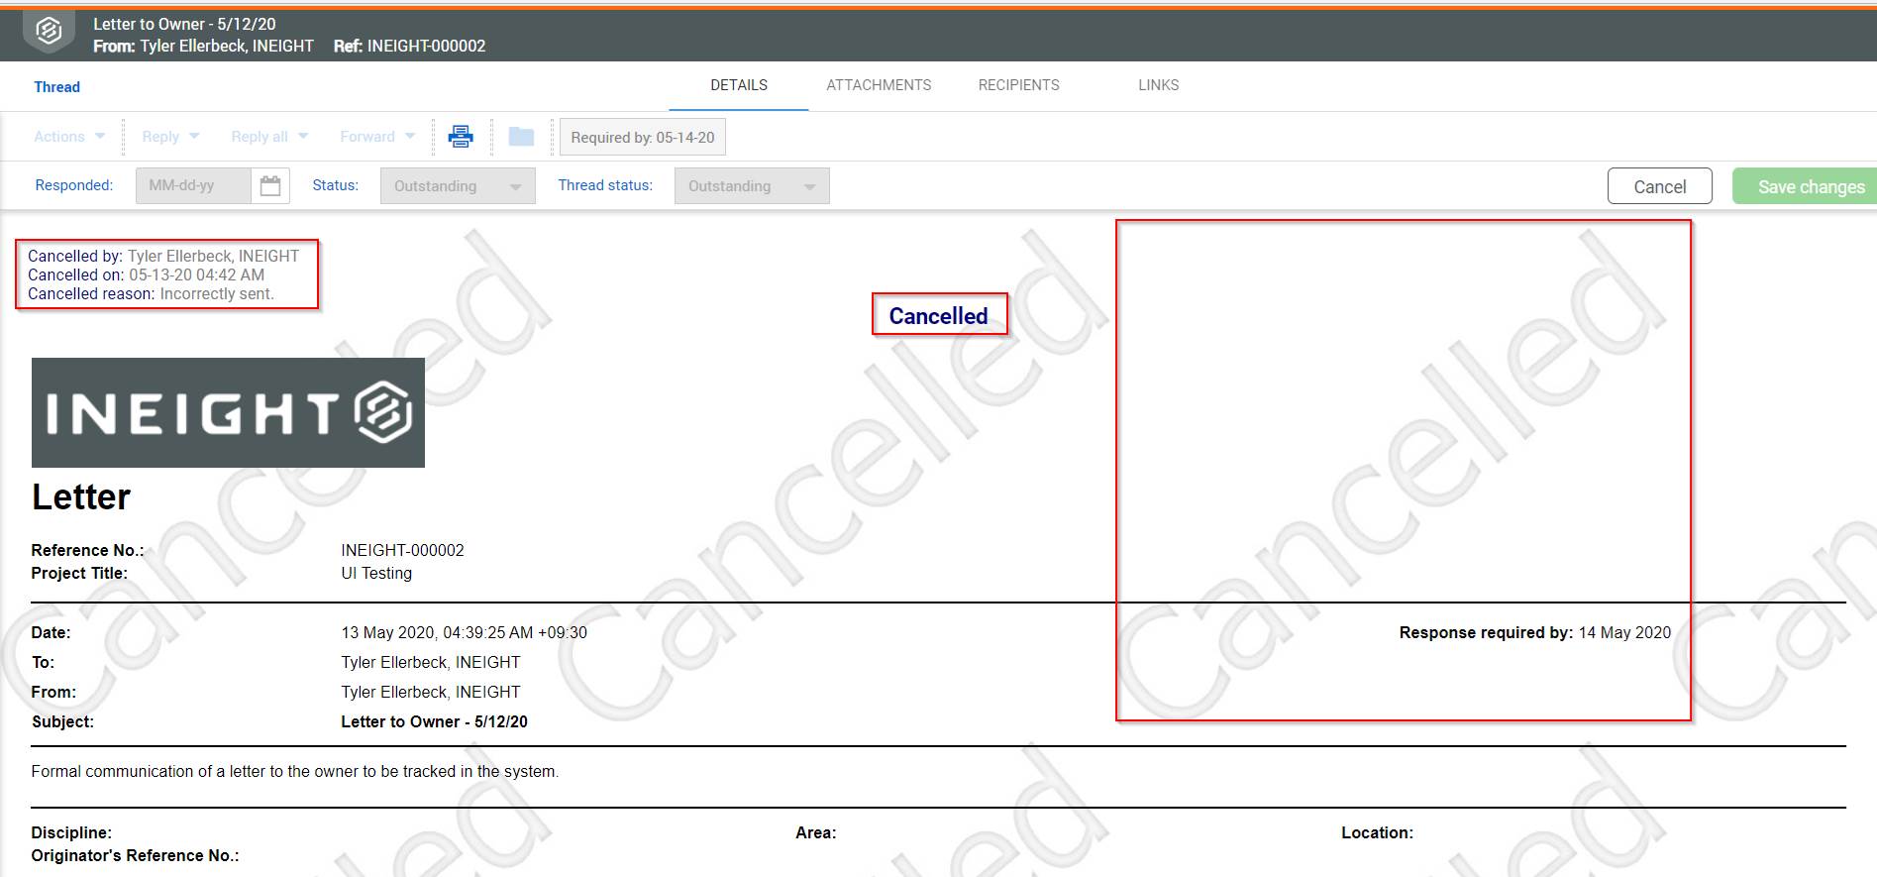Switch to the ATTACHMENTS tab
Screen dimensions: 1877x877
pos(879,85)
